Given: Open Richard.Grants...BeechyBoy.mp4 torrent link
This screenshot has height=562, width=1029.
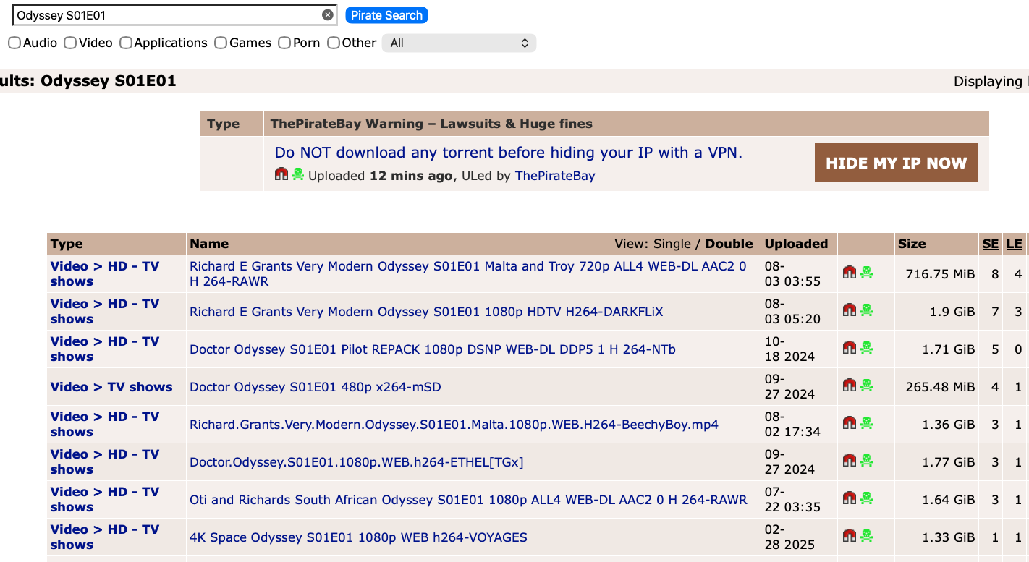Looking at the screenshot, I should [x=454, y=425].
